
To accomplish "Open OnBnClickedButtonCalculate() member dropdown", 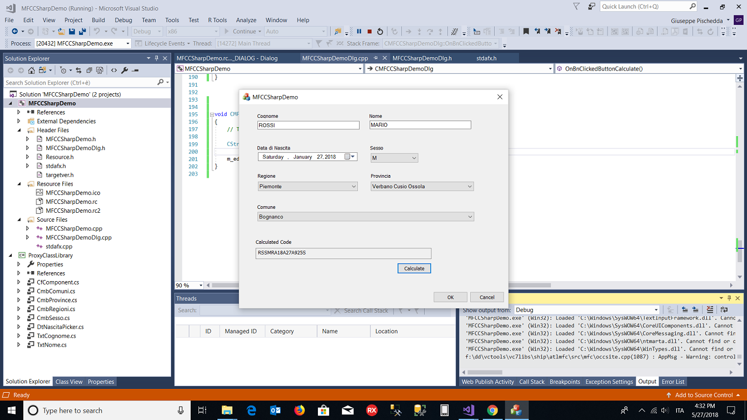I will tap(649, 69).
